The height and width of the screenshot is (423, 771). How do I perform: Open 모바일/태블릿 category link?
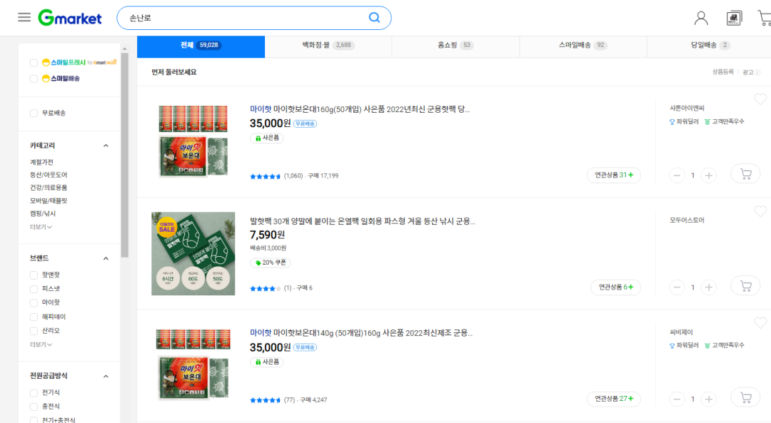point(49,200)
